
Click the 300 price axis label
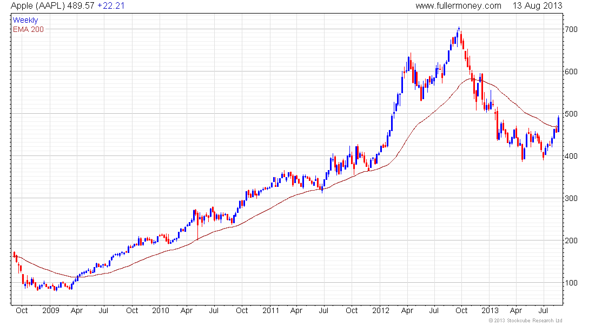click(571, 198)
